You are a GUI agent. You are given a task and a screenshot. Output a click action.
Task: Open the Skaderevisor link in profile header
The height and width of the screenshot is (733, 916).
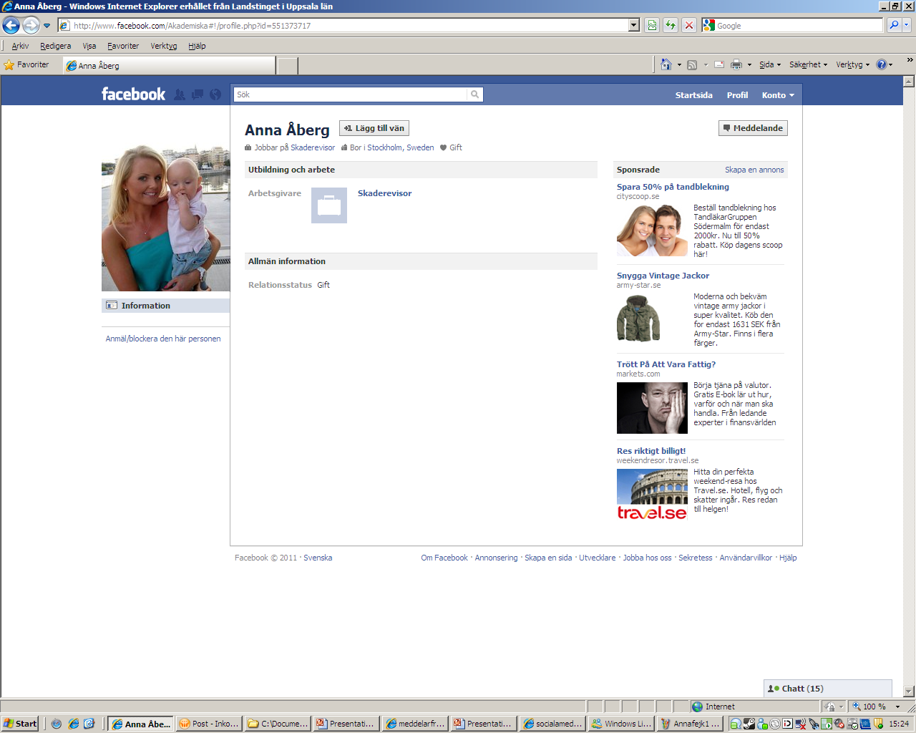tap(313, 147)
